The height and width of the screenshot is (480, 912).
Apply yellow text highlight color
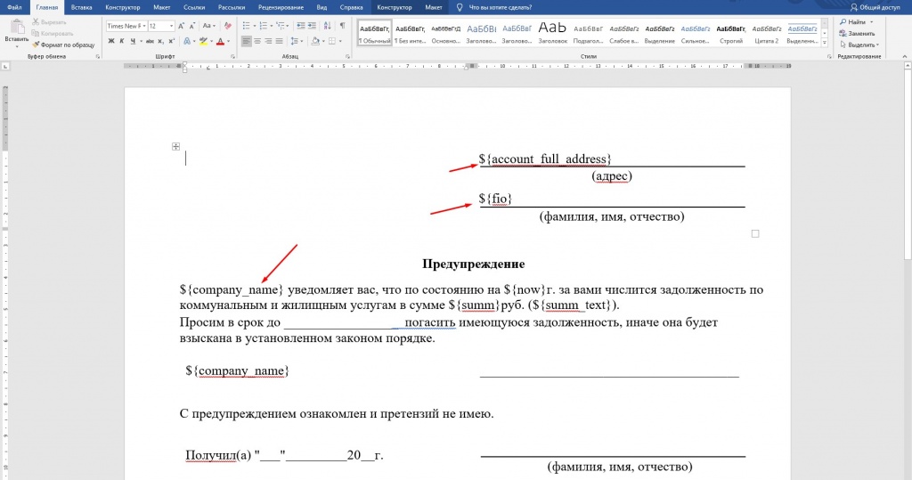point(203,41)
